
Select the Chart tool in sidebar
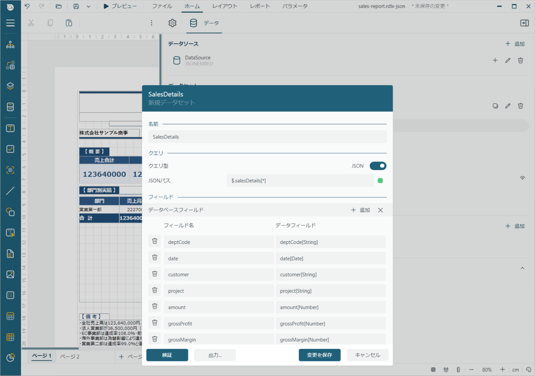coord(10,357)
